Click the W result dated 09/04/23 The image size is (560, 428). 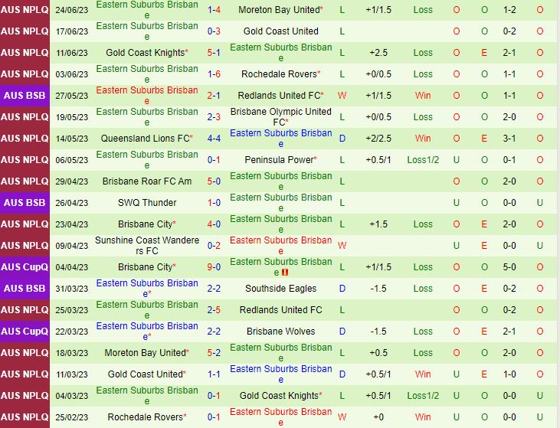click(342, 246)
